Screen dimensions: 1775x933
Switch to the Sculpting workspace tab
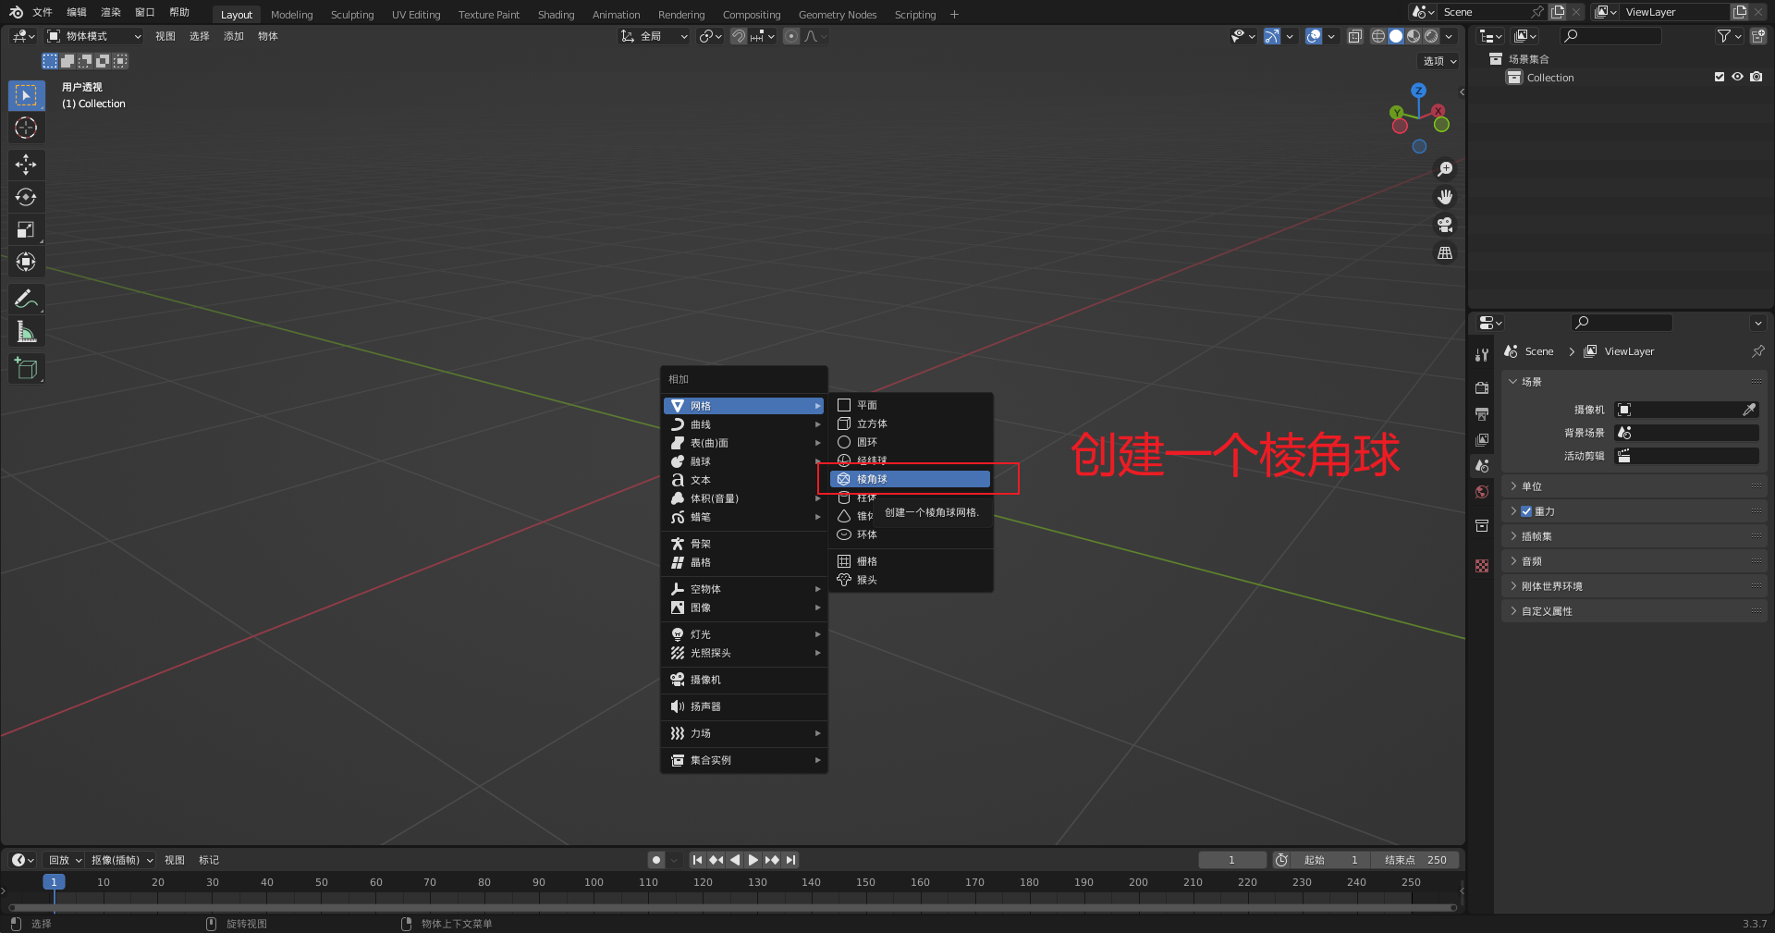tap(352, 15)
